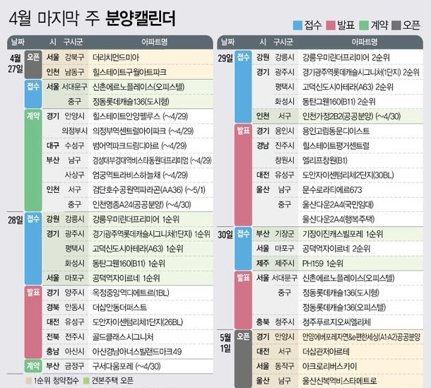Viewport: 431px width, 388px height.
Task: Click 옥정중앙역디에트르(1BL)
Action: pos(131,293)
